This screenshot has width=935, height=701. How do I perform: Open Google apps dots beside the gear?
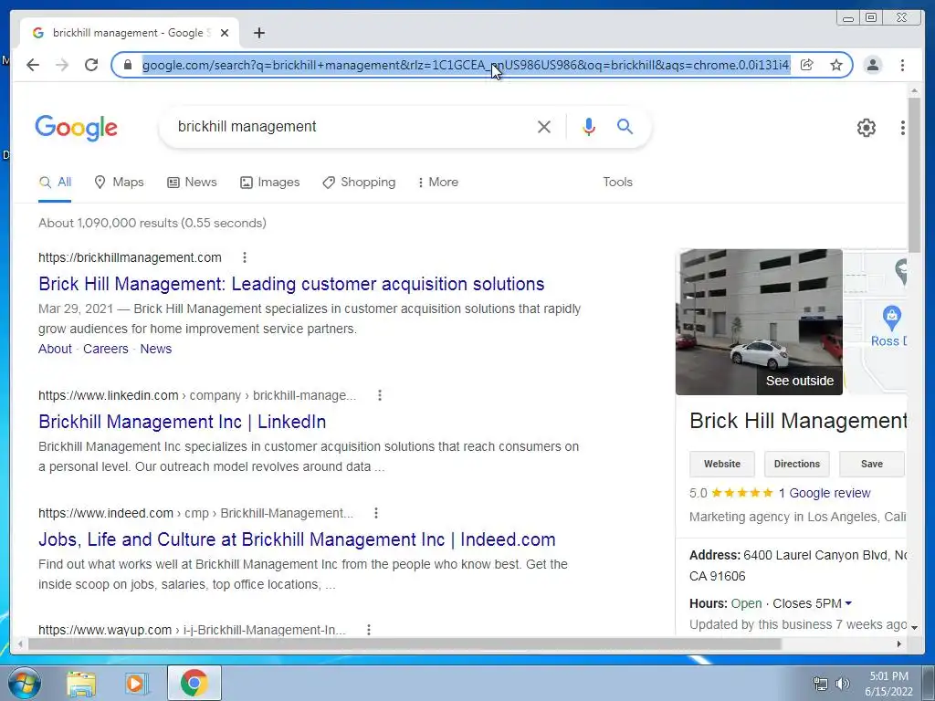coord(903,128)
